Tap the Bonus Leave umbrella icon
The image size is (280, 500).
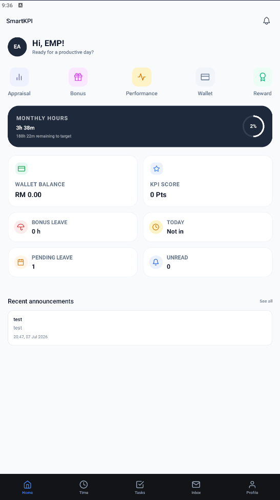(x=20, y=227)
